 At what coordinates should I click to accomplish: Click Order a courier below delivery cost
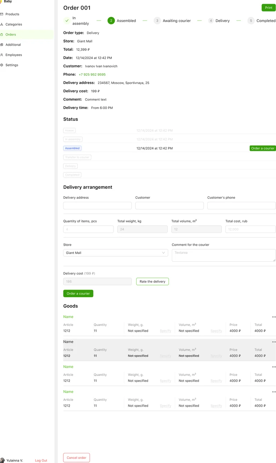point(78,293)
